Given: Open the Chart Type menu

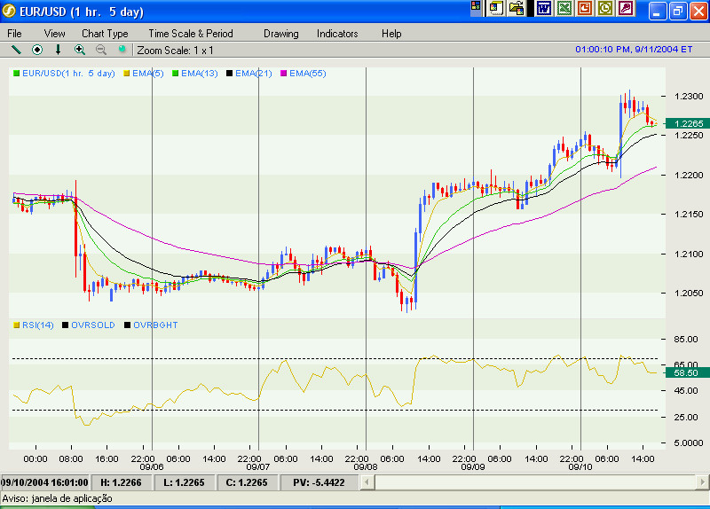Looking at the screenshot, I should point(105,33).
